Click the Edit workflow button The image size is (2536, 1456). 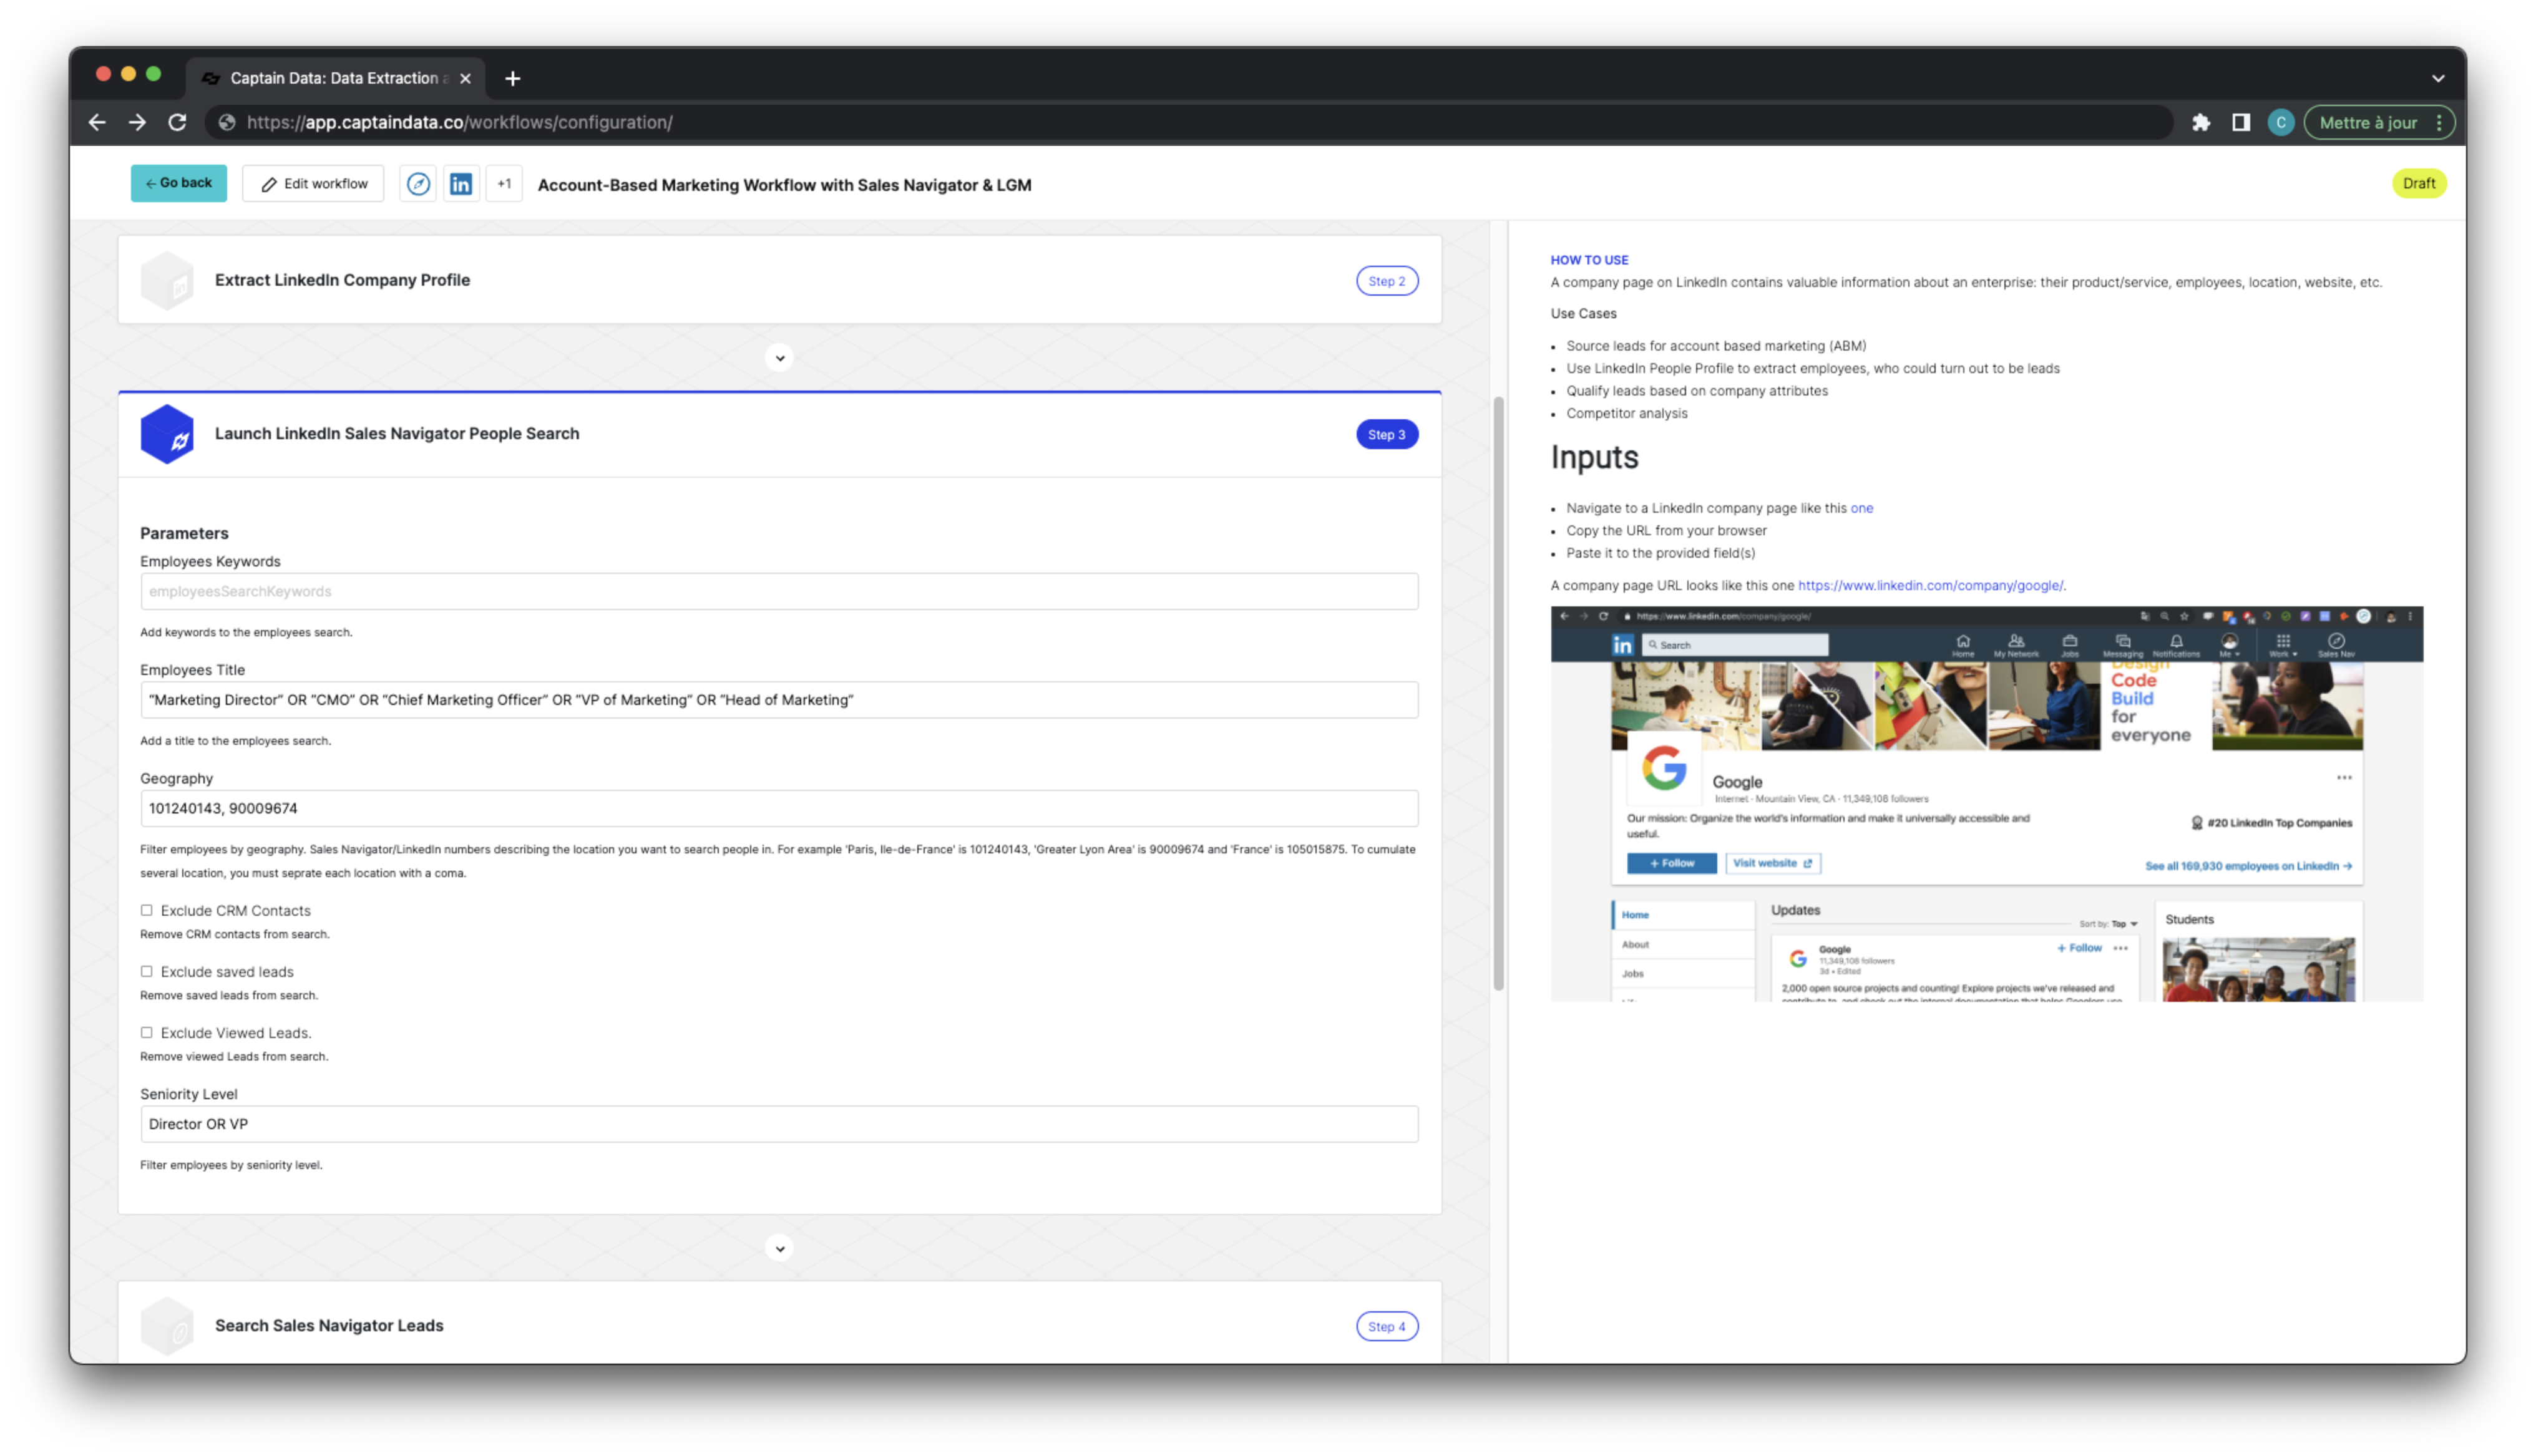tap(313, 184)
